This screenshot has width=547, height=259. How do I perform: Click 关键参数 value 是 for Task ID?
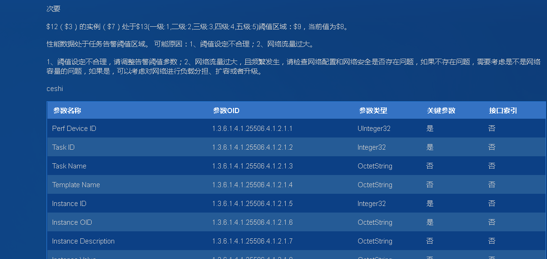pyautogui.click(x=430, y=147)
